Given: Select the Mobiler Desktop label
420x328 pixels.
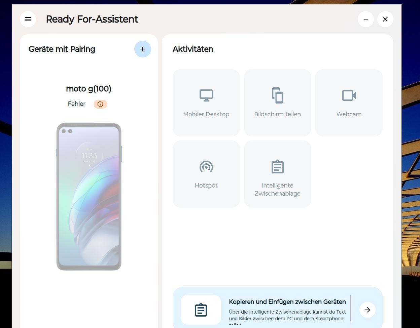Looking at the screenshot, I should 206,114.
